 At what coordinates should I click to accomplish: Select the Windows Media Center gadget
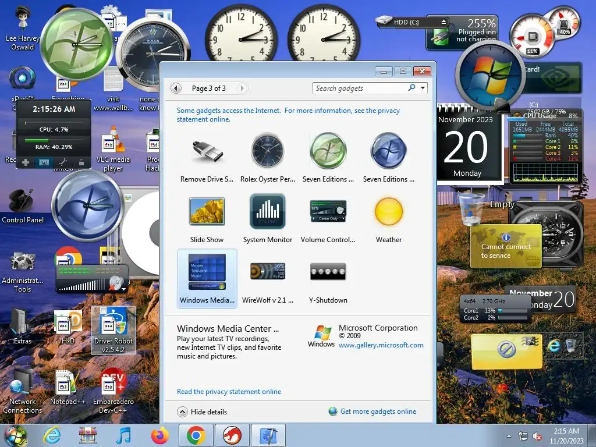click(x=207, y=279)
